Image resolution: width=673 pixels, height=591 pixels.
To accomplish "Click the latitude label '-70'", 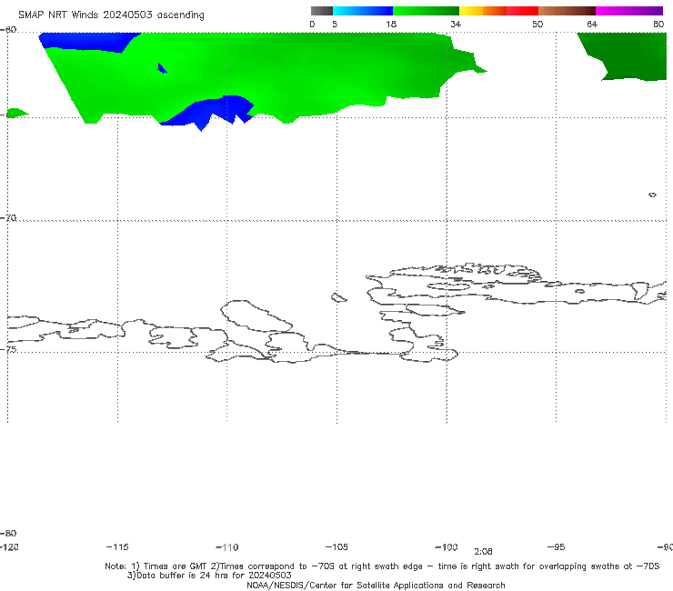I will pos(8,218).
